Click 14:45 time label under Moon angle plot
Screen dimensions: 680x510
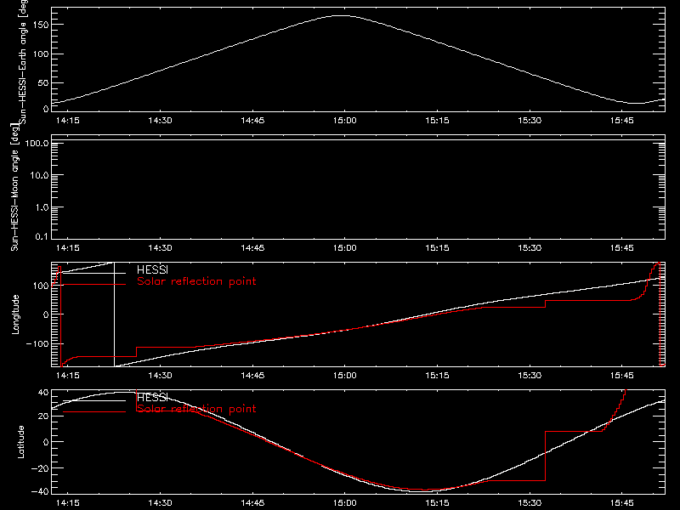pyautogui.click(x=252, y=248)
